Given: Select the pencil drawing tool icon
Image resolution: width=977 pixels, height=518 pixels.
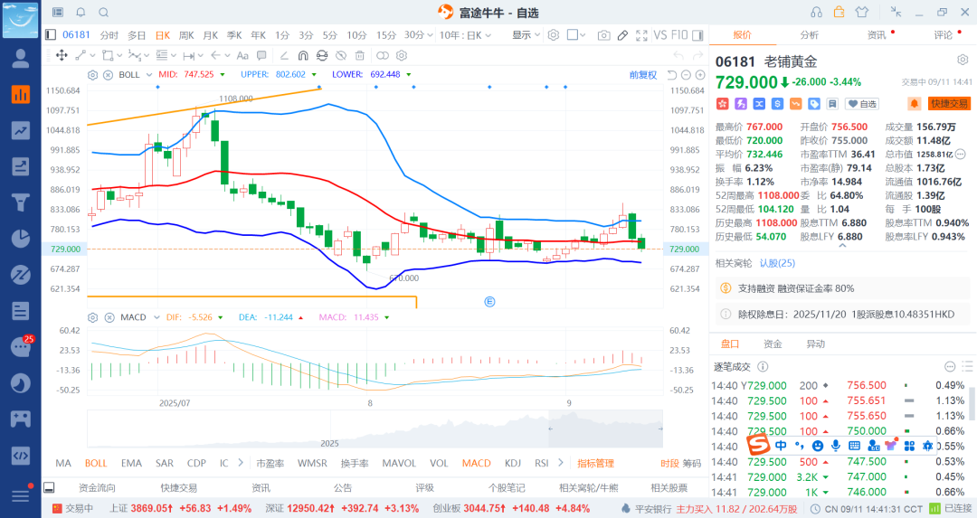Looking at the screenshot, I should pos(622,35).
